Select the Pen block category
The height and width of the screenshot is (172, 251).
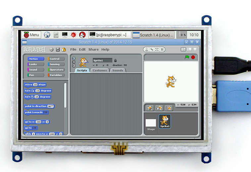tap(35, 75)
